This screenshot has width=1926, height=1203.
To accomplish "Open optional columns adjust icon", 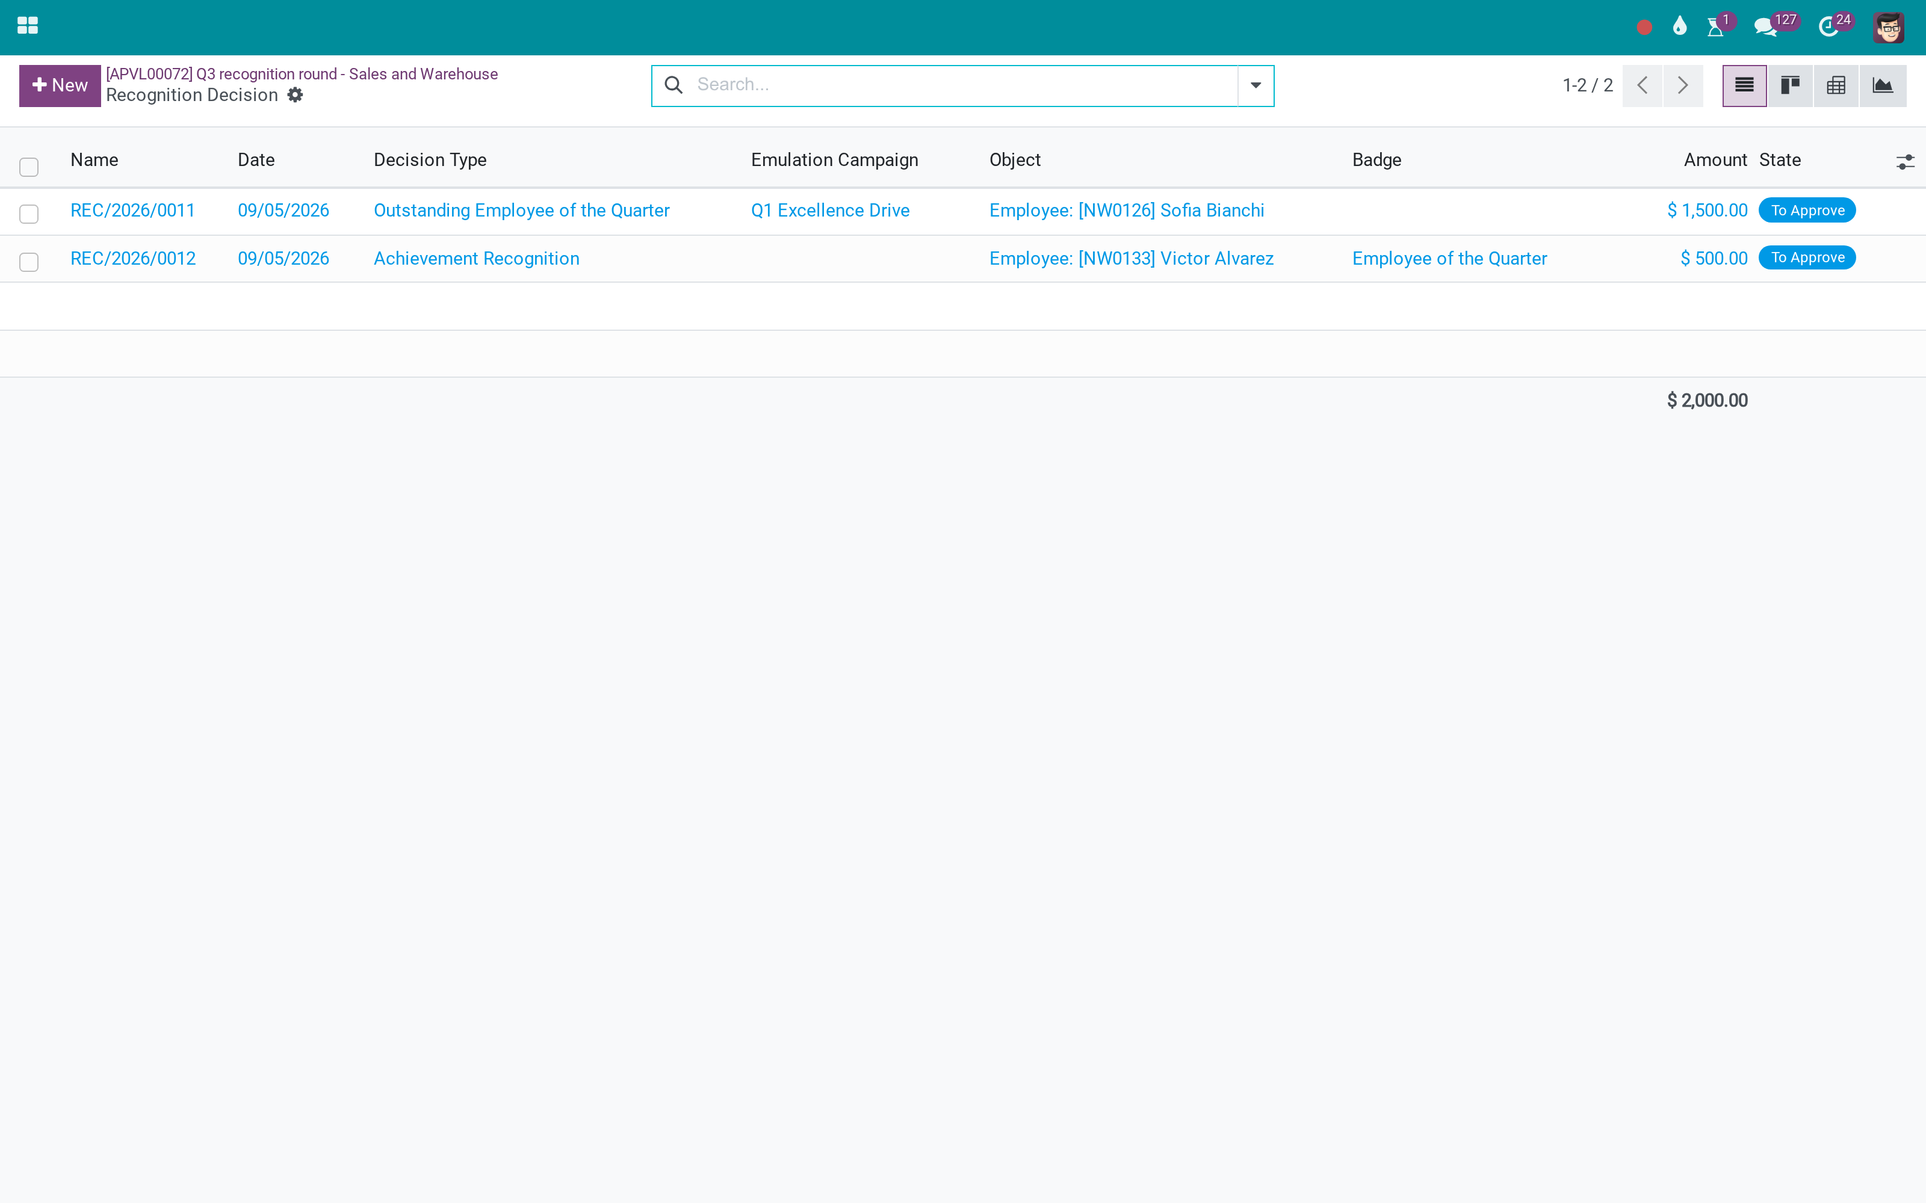I will [1906, 162].
